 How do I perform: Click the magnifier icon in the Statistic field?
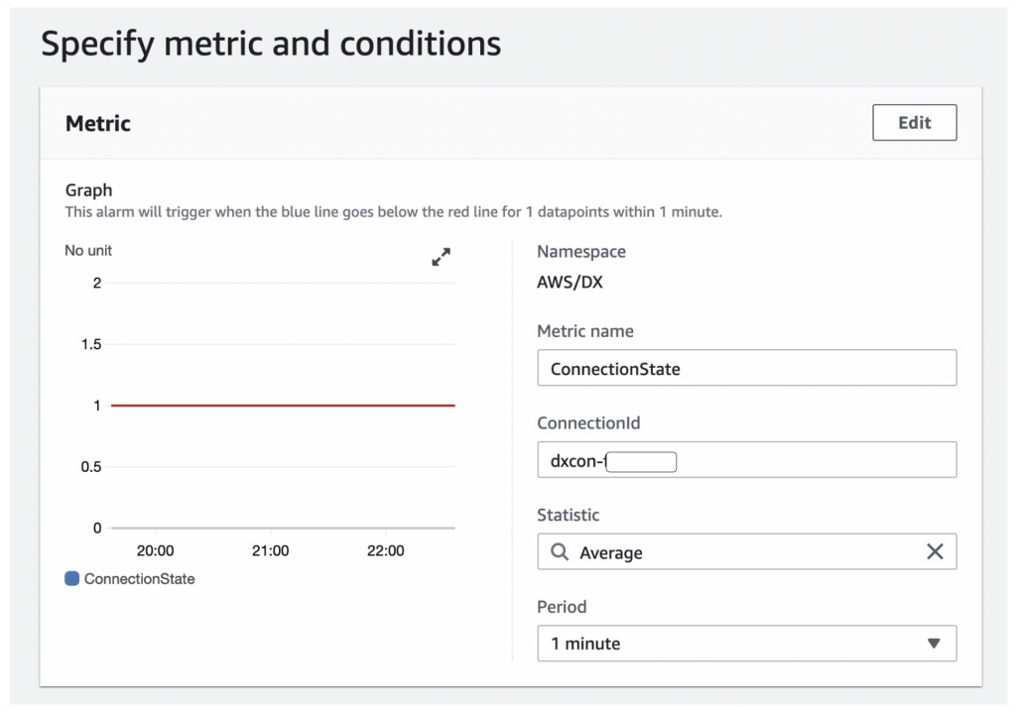(560, 552)
